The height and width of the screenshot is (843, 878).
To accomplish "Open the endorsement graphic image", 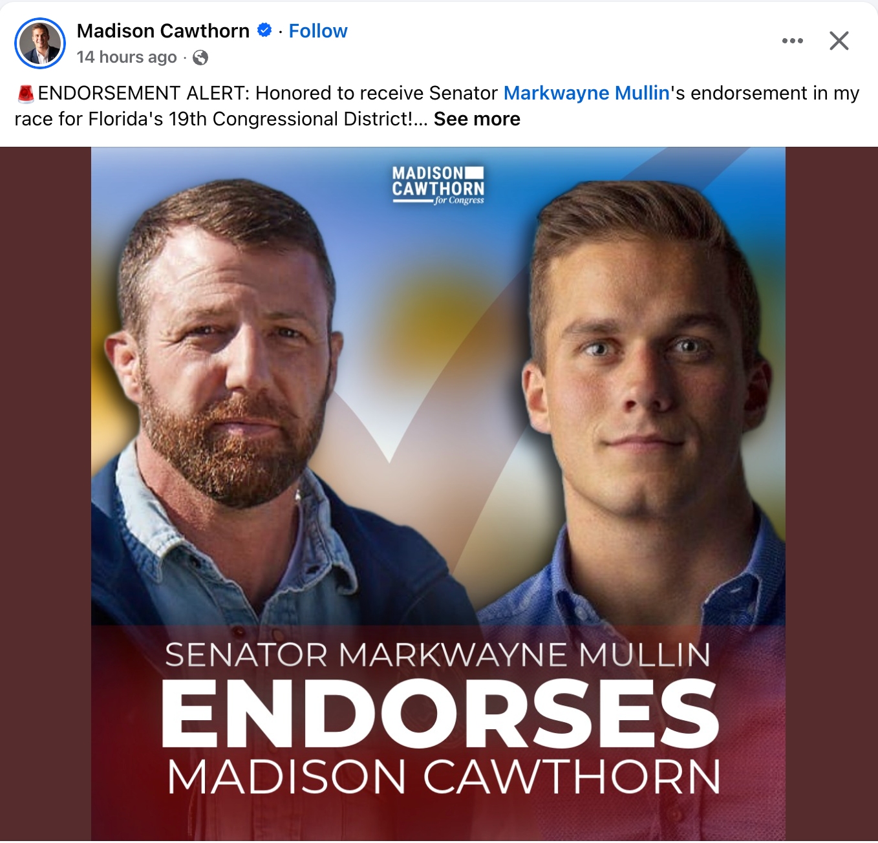I will click(x=438, y=495).
